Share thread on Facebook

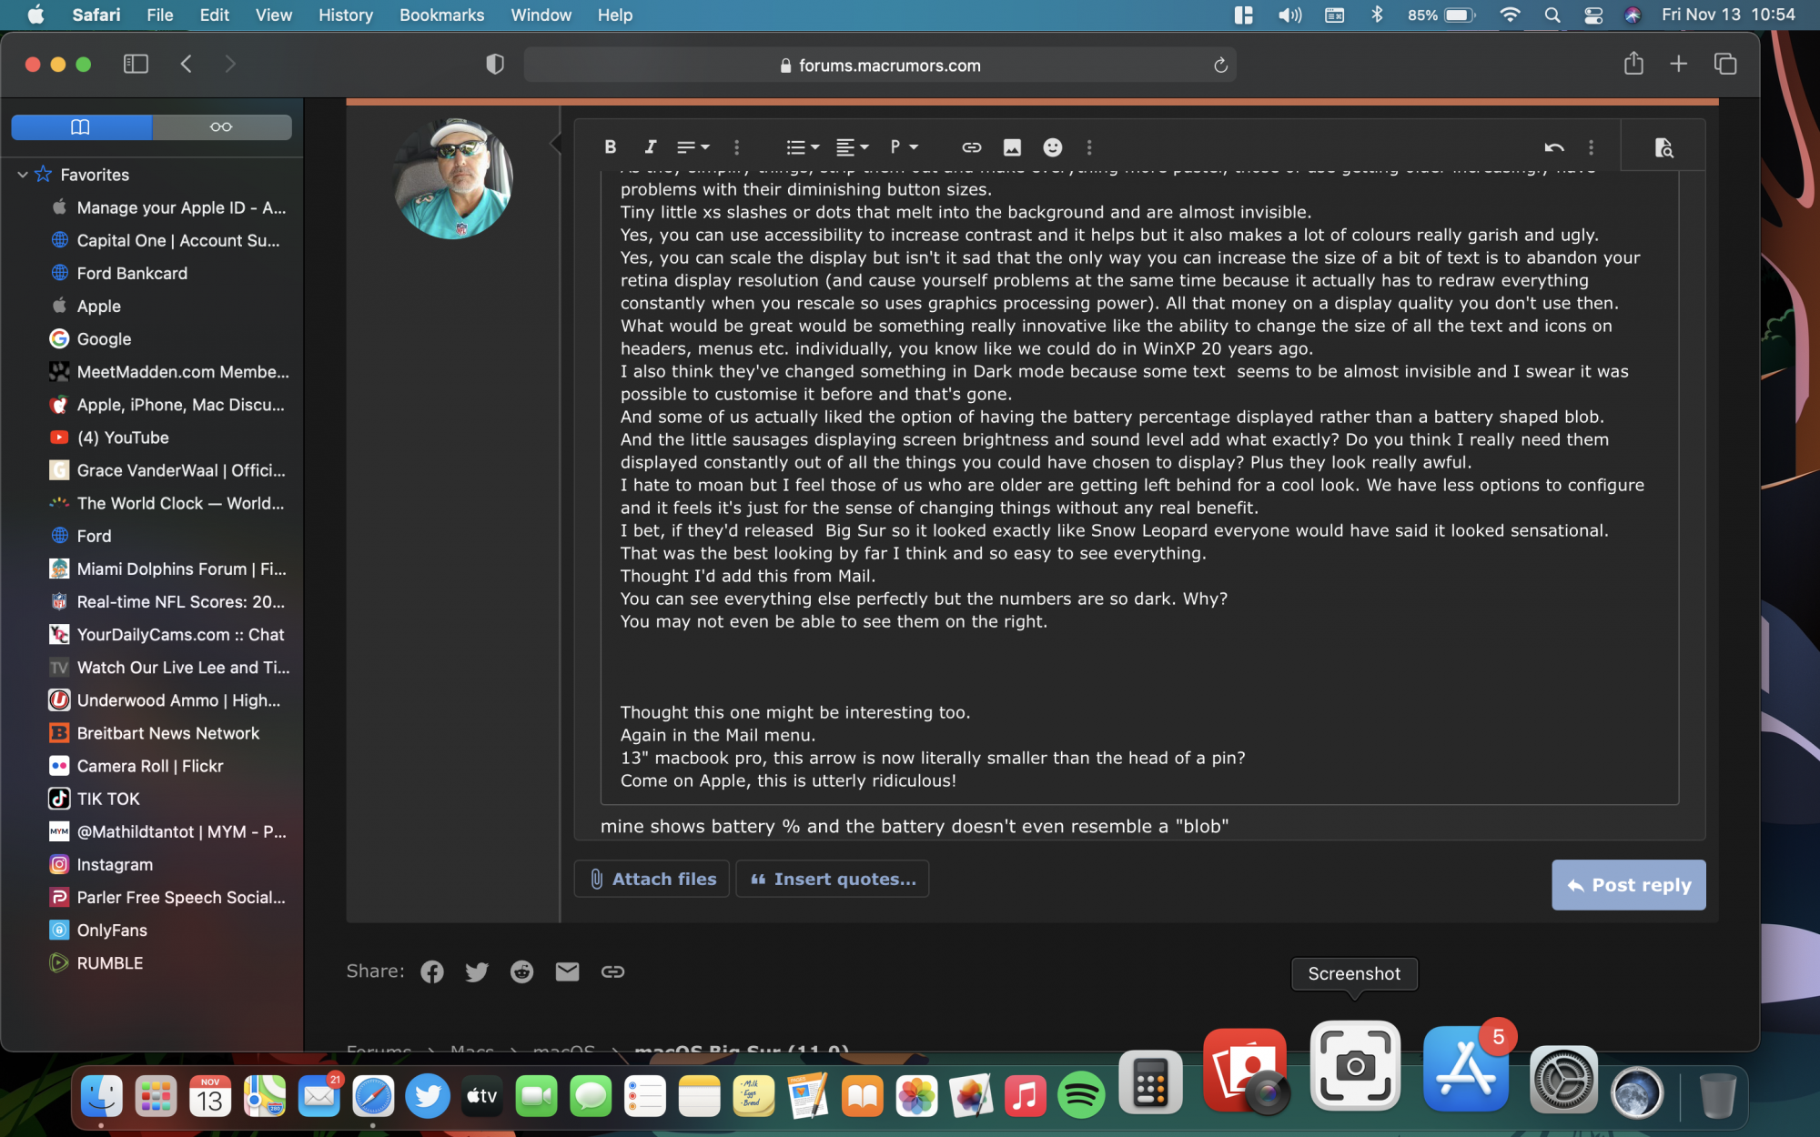point(432,971)
